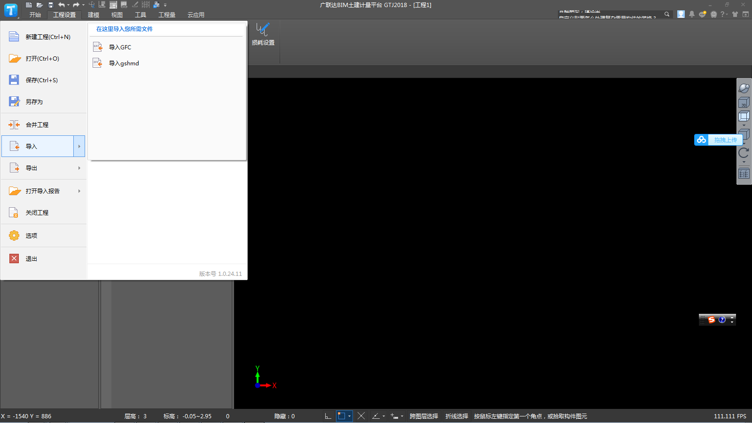Click the grid display settings icon on the right toolbar
752x423 pixels.
(744, 173)
